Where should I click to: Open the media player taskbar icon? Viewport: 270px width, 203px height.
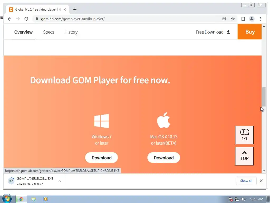point(46,199)
